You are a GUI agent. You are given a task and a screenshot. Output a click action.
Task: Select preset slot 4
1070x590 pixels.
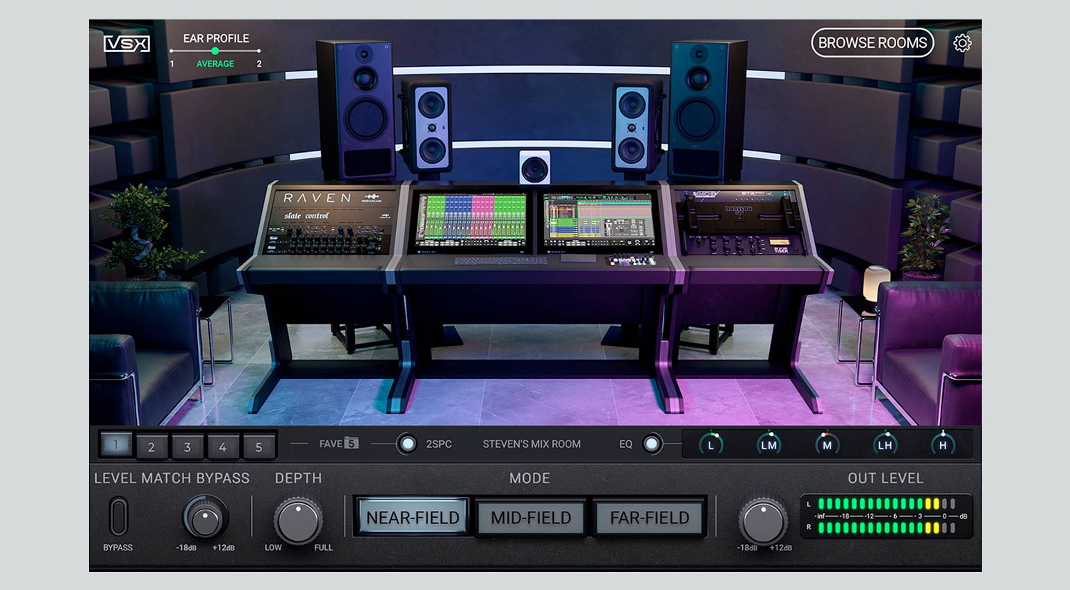click(x=222, y=447)
